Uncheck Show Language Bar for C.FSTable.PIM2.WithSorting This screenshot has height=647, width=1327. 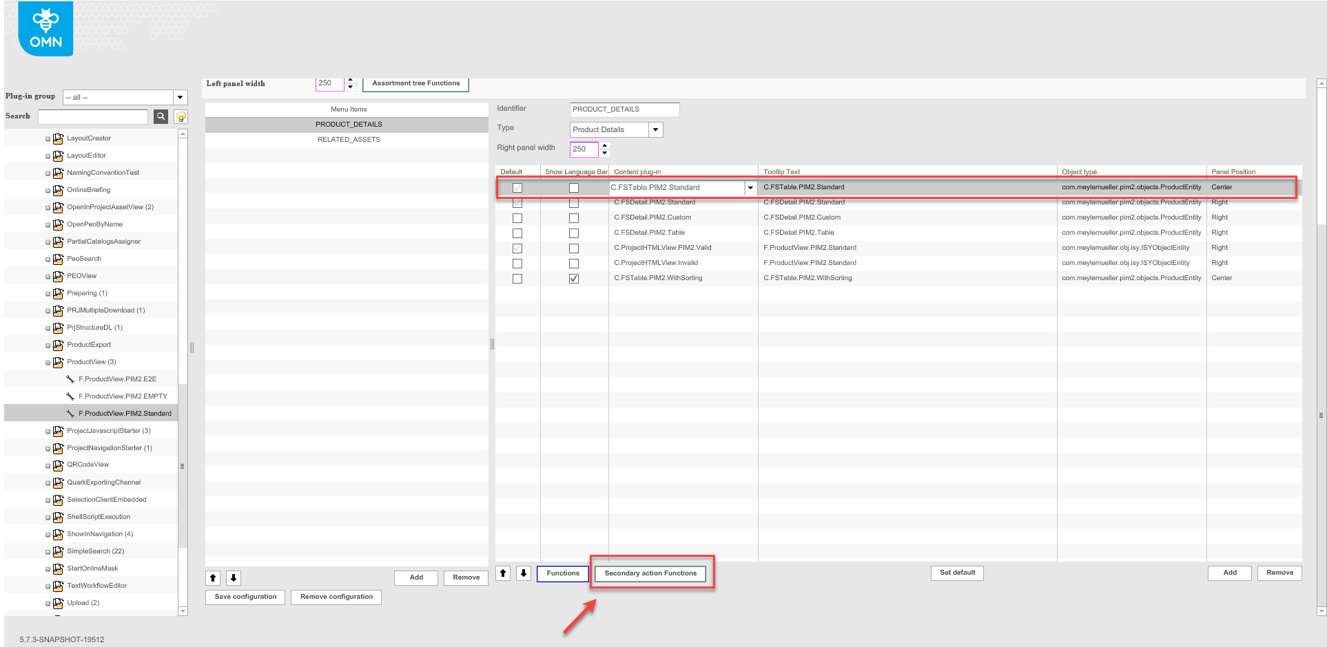(x=574, y=278)
